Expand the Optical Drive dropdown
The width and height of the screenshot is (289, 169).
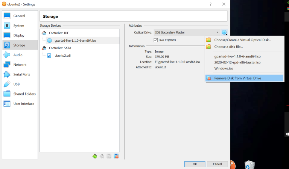[187, 33]
